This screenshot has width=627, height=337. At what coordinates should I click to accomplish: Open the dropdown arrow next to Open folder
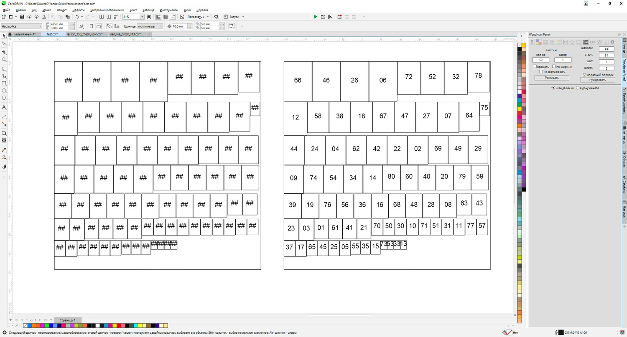(16, 17)
